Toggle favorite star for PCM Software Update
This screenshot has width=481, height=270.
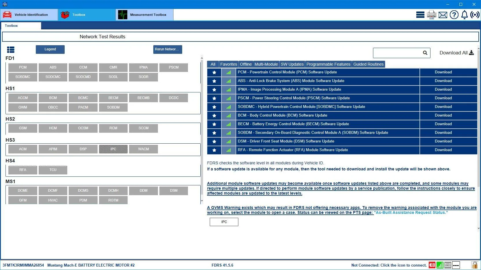[214, 73]
